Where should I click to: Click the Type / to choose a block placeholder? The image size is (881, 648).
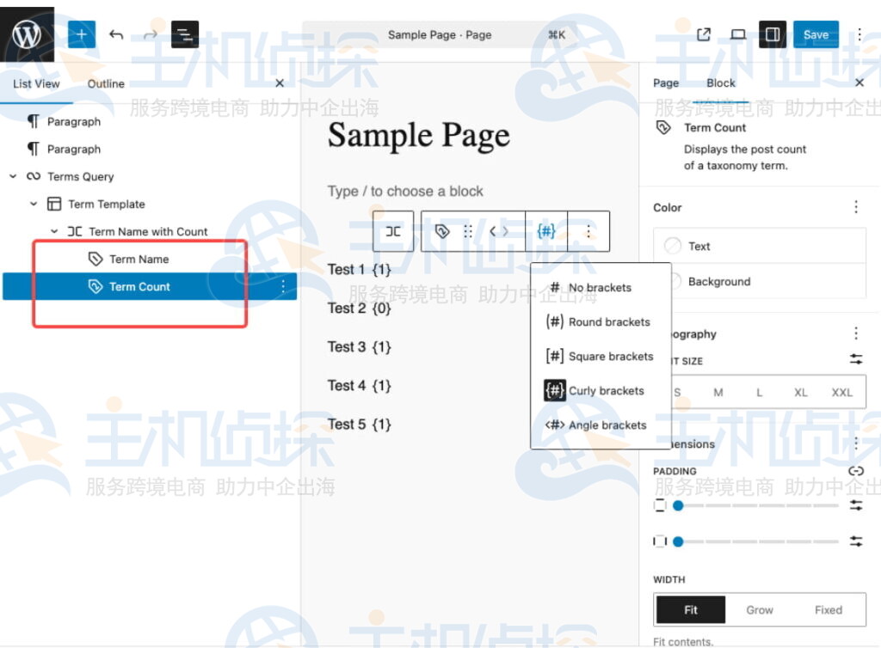coord(405,192)
